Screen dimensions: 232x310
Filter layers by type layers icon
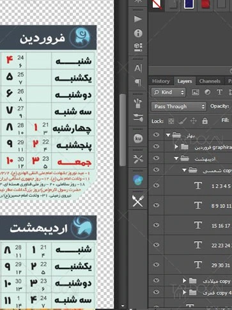(219, 92)
